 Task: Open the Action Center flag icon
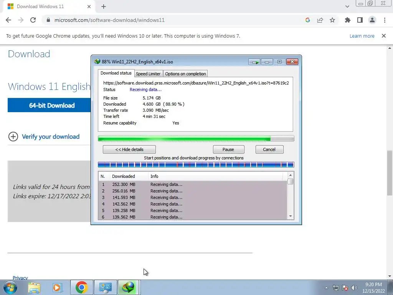coord(345,288)
